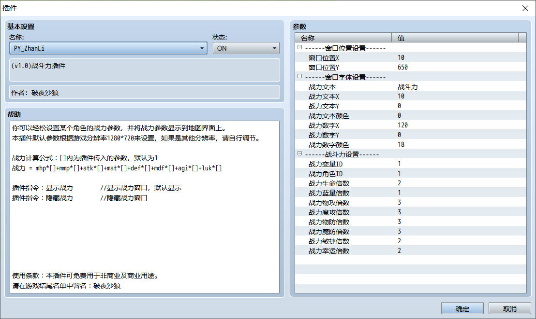This screenshot has height=319, width=536.
Task: Select the 窗口位置X parameter row
Action: [x=411, y=57]
